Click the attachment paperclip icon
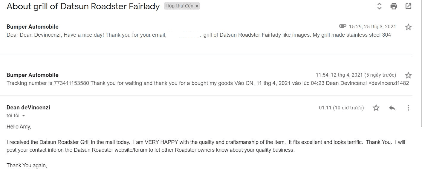This screenshot has width=422, height=172. 343,26
